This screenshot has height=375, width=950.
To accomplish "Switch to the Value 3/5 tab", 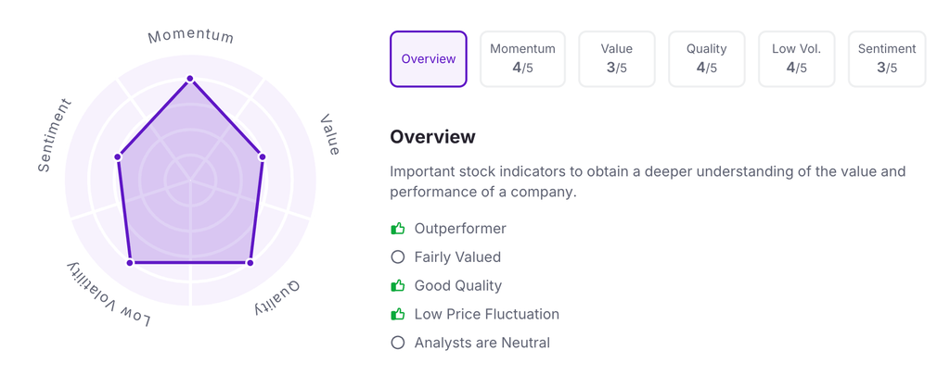I will point(617,58).
